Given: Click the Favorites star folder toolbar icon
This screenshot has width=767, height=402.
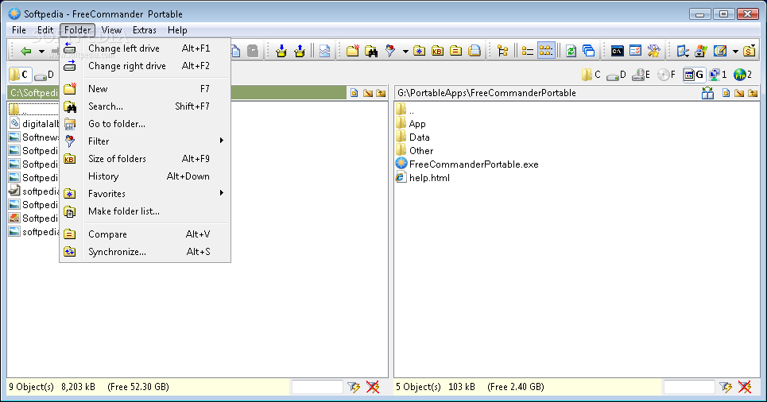Looking at the screenshot, I should (x=419, y=51).
